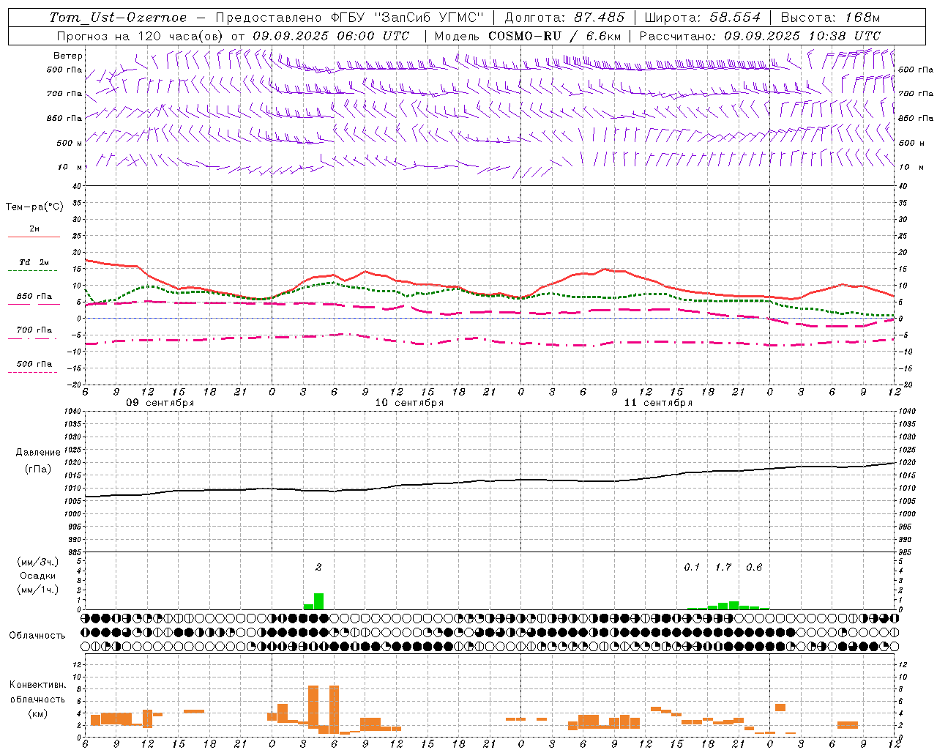Click the green dotted Td legend line sample
Screen dimensions: 937x750
pyautogui.click(x=32, y=271)
